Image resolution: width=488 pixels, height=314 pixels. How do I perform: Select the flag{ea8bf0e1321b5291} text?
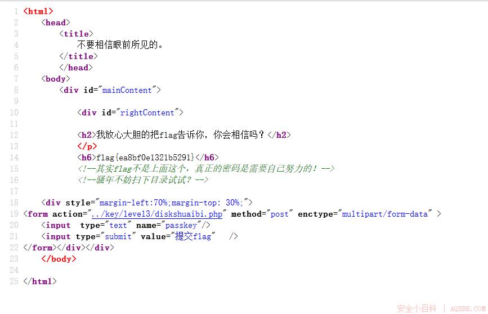(x=145, y=157)
